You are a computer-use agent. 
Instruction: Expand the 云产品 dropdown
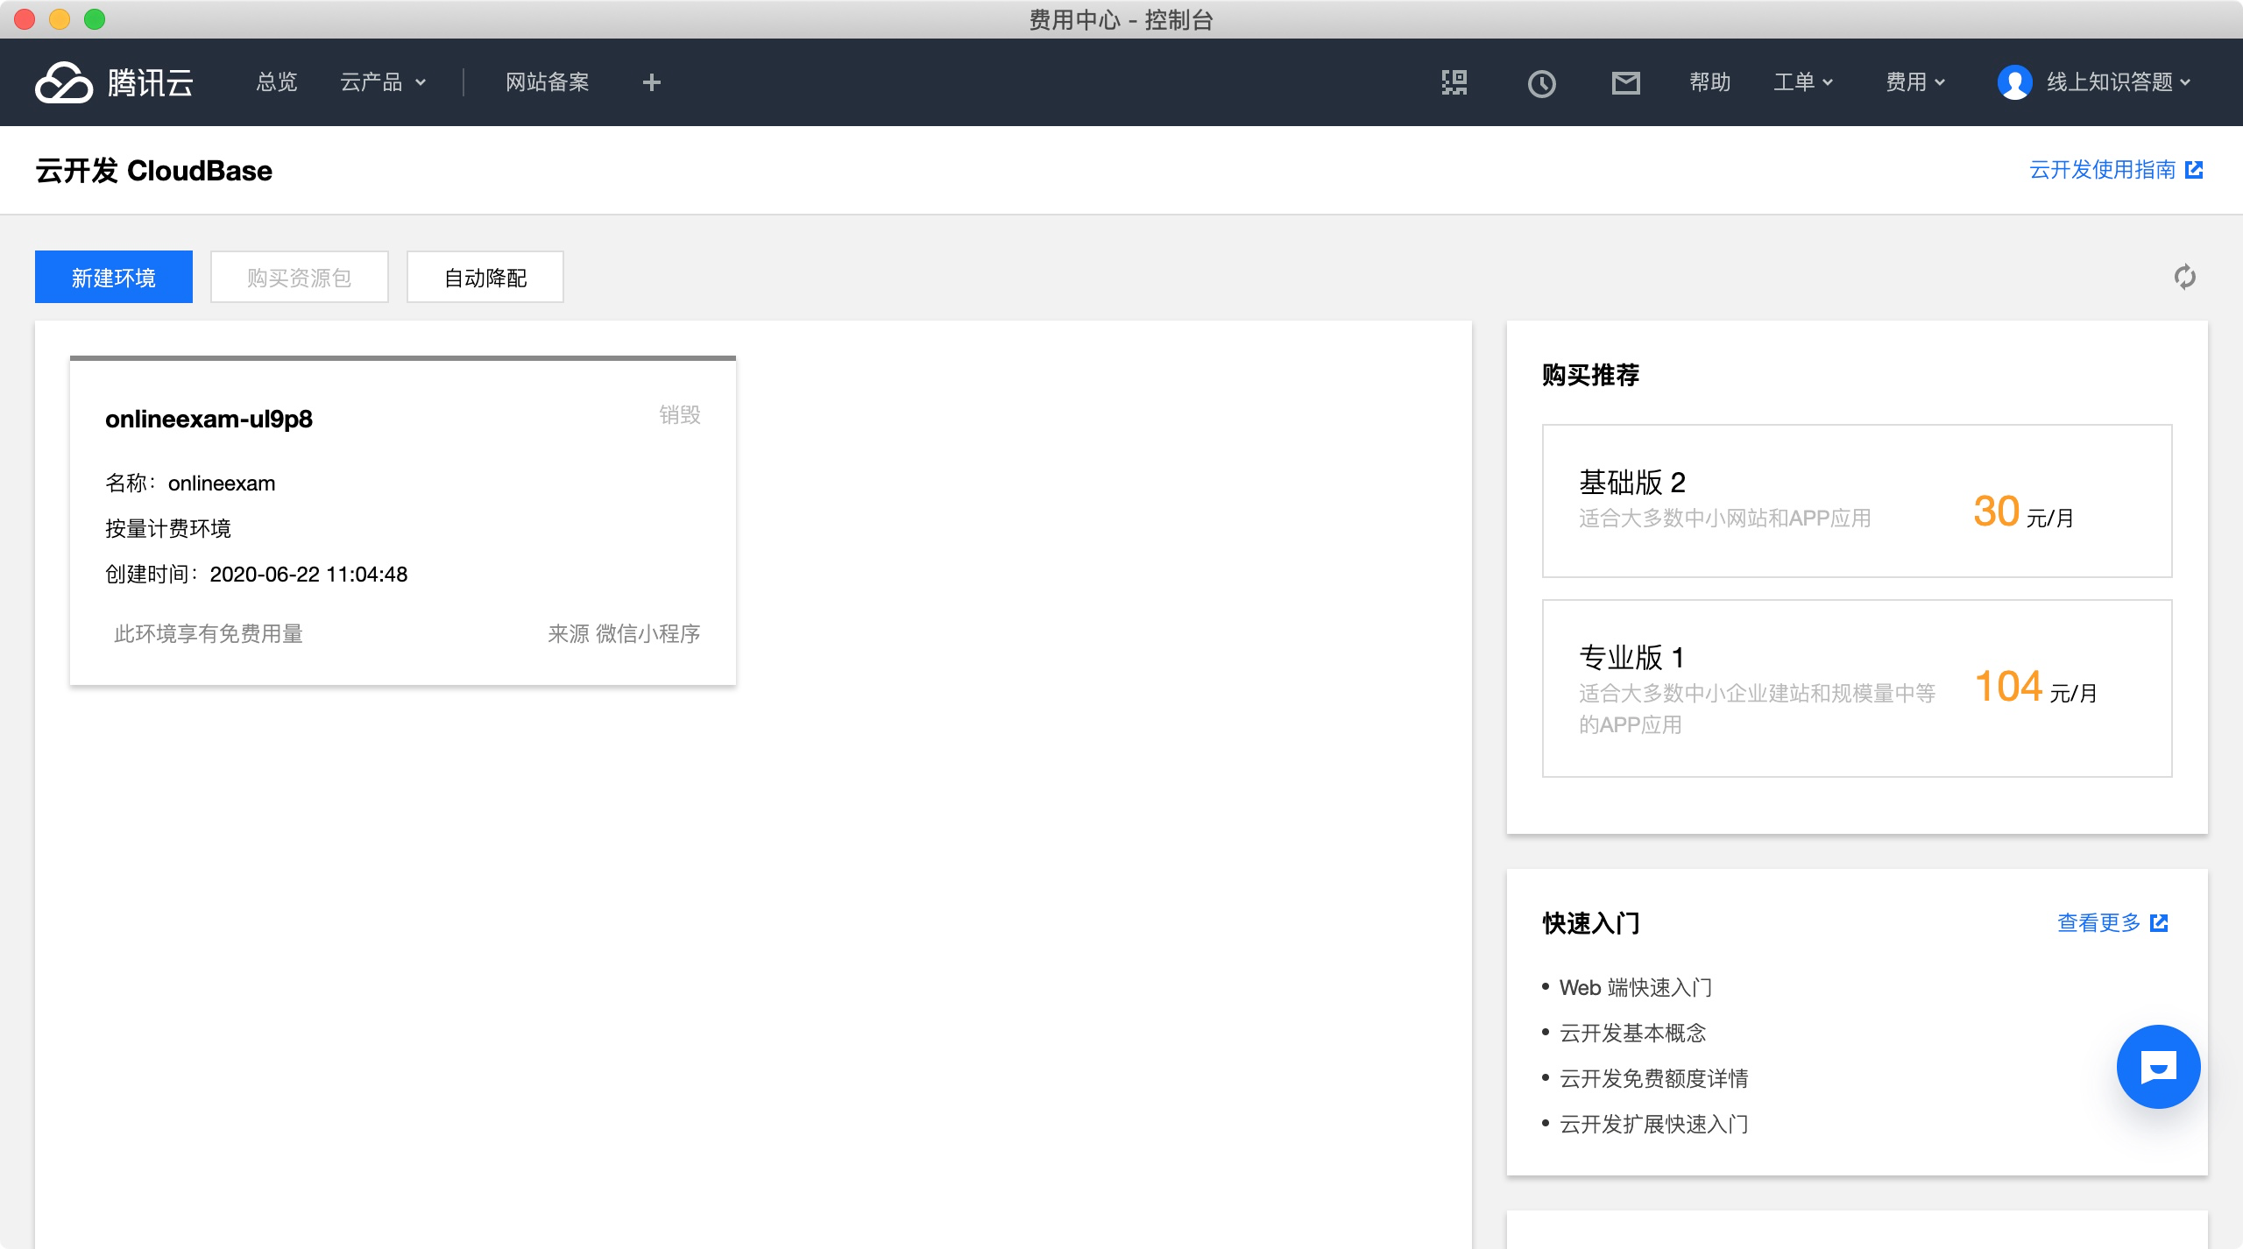[383, 82]
